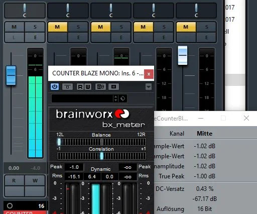Click the right Rms -oo value

pos(127,177)
